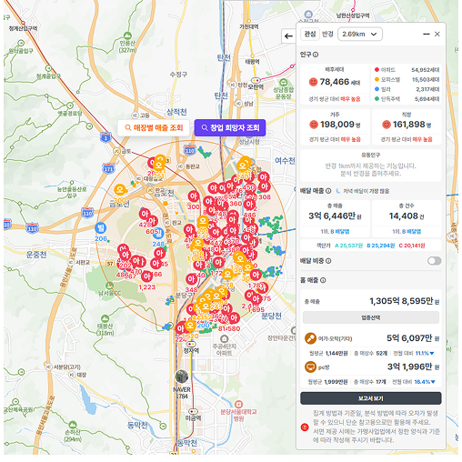Click the 단독주택 legend row
The width and height of the screenshot is (462, 462).
tap(407, 99)
